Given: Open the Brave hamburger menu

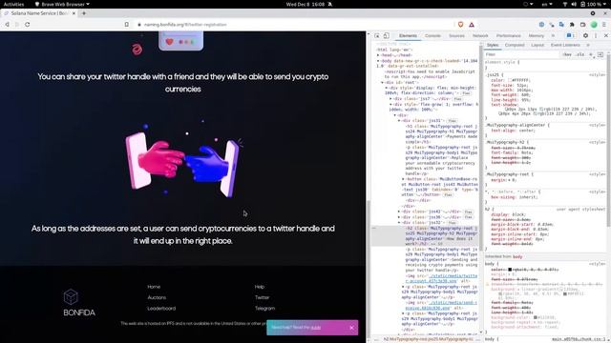Looking at the screenshot, I should 604,25.
